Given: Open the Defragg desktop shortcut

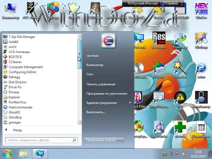Looking at the screenshot, I should click(53, 11).
